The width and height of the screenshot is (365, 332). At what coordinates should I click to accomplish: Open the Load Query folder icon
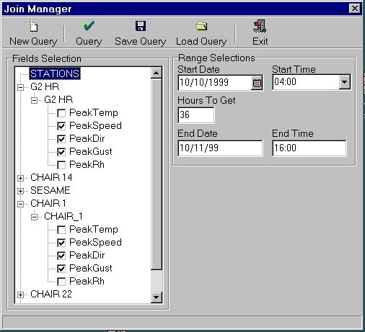201,26
